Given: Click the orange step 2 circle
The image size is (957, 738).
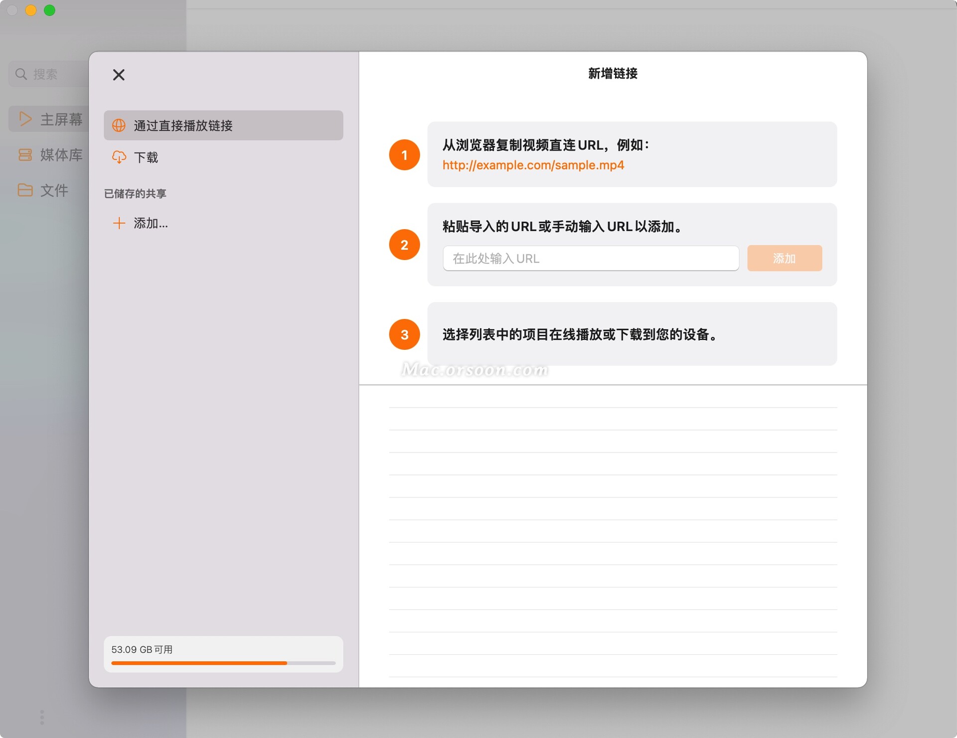Looking at the screenshot, I should pos(404,244).
